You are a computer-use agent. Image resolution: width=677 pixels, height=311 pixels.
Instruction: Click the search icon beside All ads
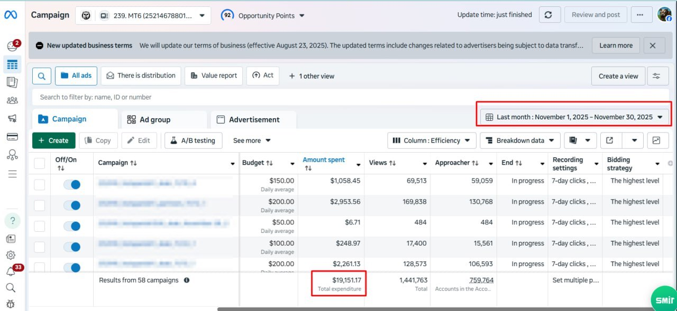click(x=42, y=76)
